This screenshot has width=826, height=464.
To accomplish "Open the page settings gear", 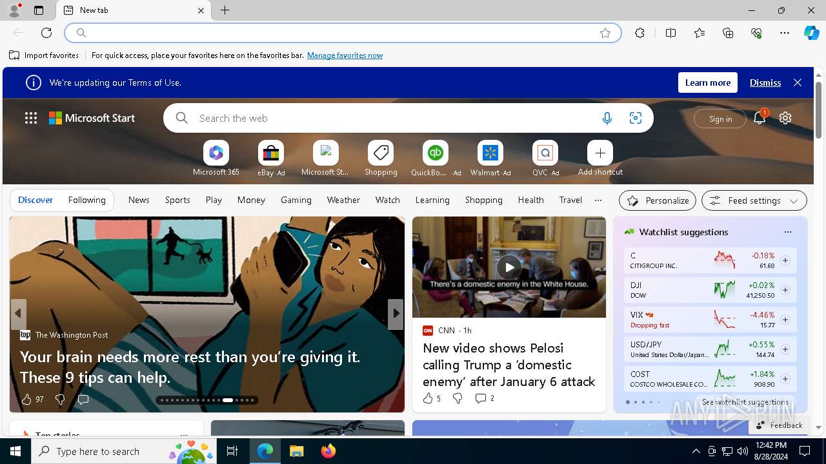I will coord(785,118).
